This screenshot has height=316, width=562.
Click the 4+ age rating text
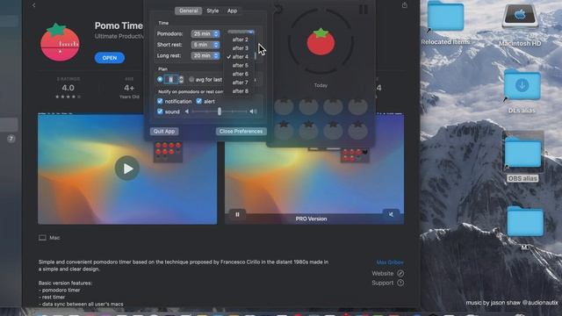[129, 88]
